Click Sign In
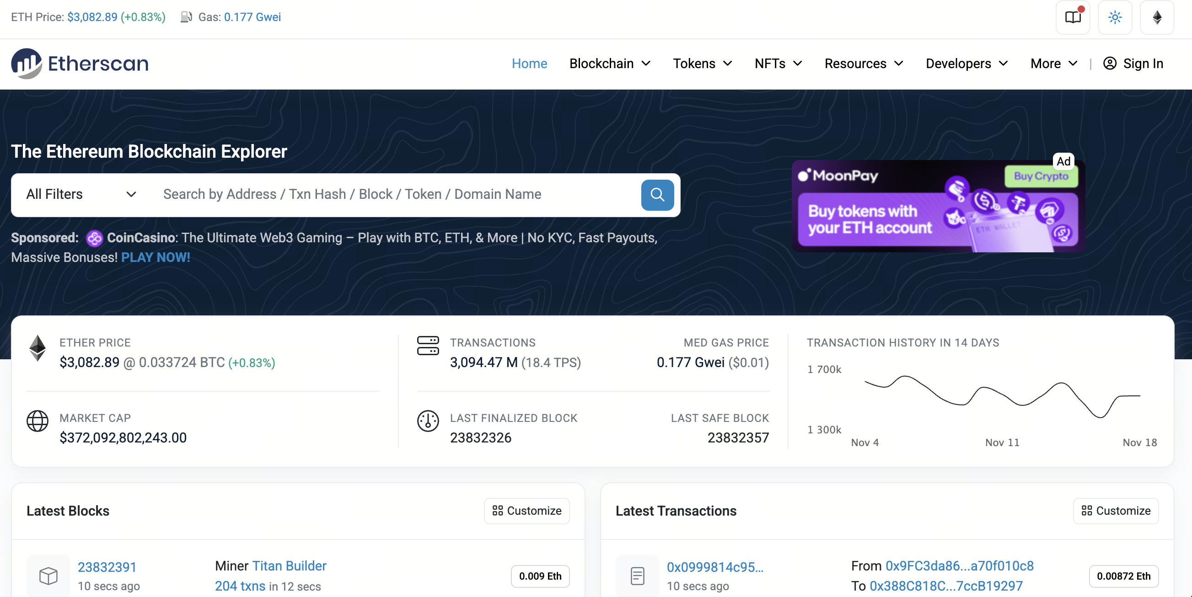Image resolution: width=1192 pixels, height=597 pixels. (x=1133, y=64)
